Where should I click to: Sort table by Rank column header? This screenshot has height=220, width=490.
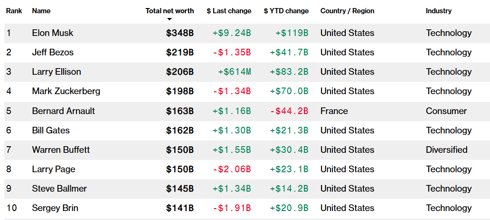point(14,10)
